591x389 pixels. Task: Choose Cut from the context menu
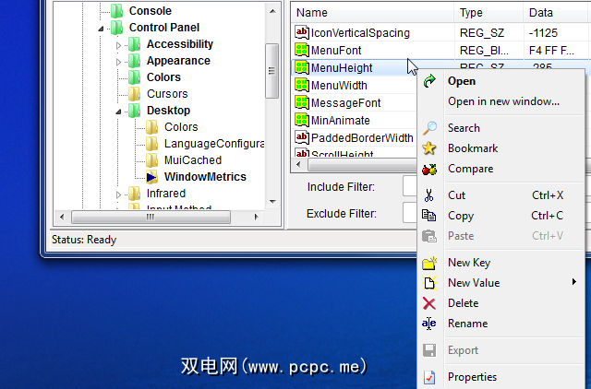coord(501,195)
